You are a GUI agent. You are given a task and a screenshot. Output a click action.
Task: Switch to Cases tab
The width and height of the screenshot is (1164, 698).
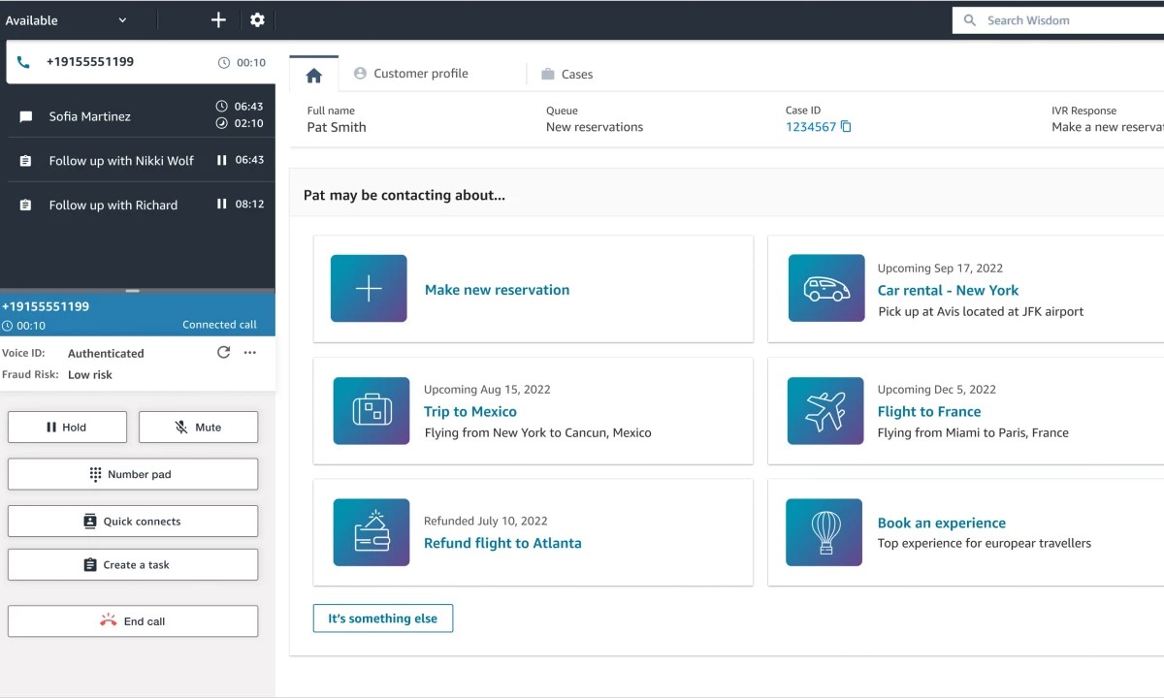[567, 74]
